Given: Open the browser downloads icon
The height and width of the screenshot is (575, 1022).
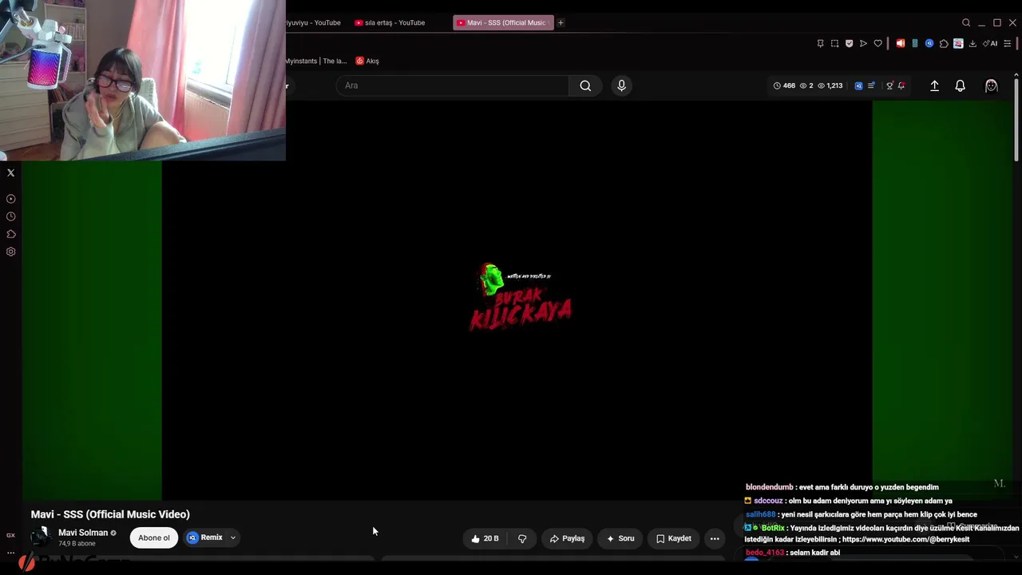Looking at the screenshot, I should [972, 44].
